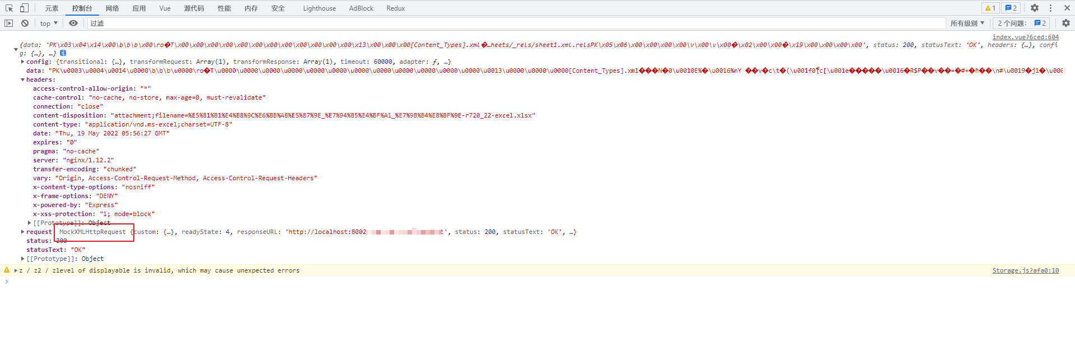The width and height of the screenshot is (1075, 342).
Task: Select the expires "0" row
Action: (x=55, y=142)
